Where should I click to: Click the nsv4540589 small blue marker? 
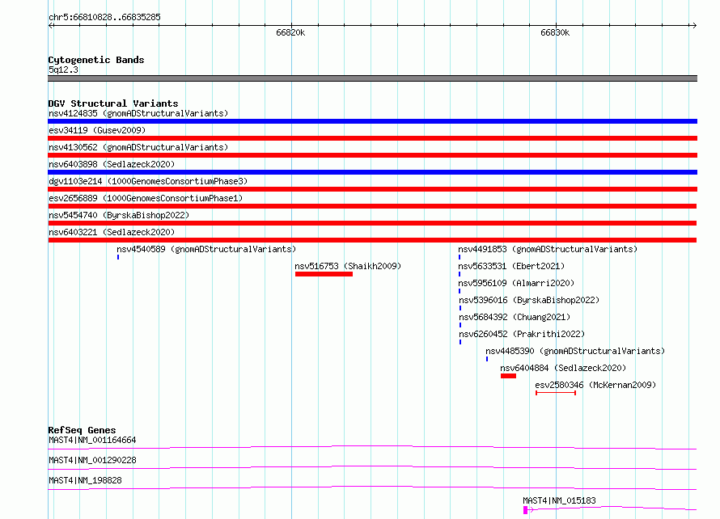point(118,257)
